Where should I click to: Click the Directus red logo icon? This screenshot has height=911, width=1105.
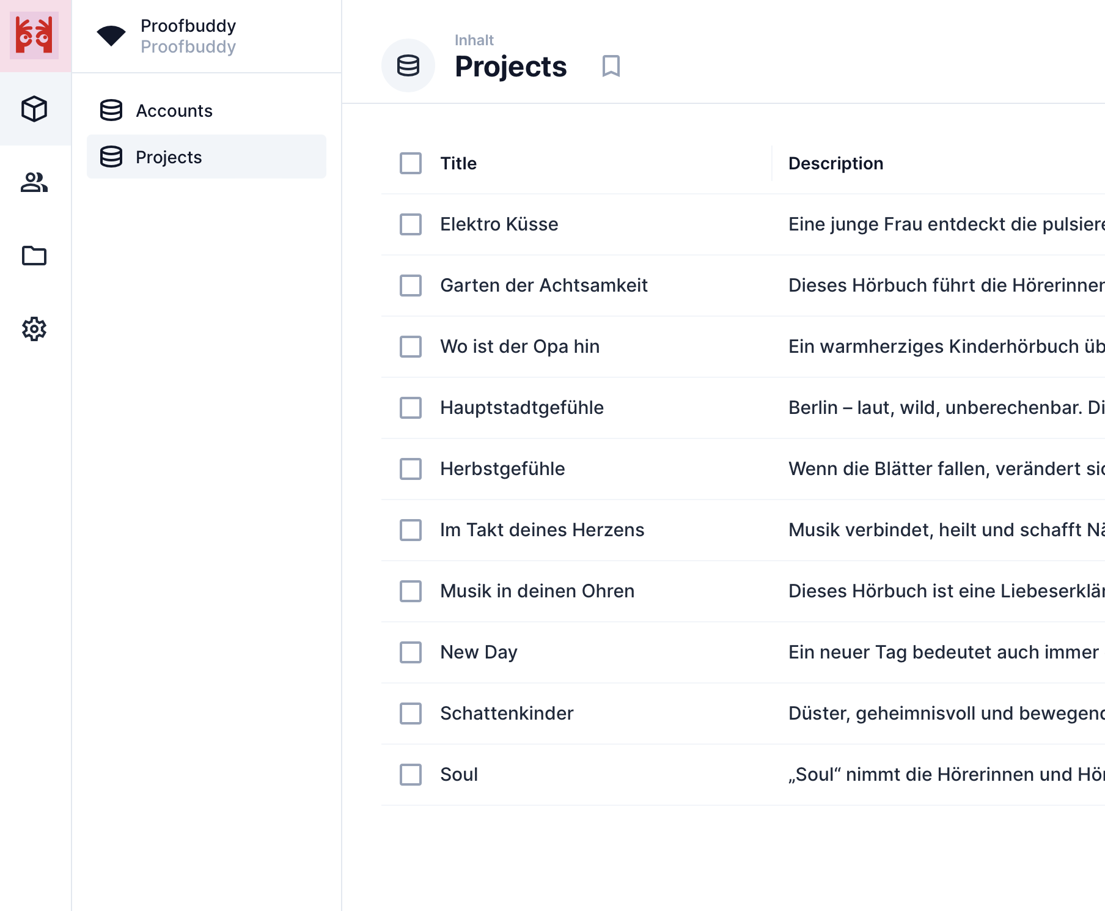coord(35,35)
